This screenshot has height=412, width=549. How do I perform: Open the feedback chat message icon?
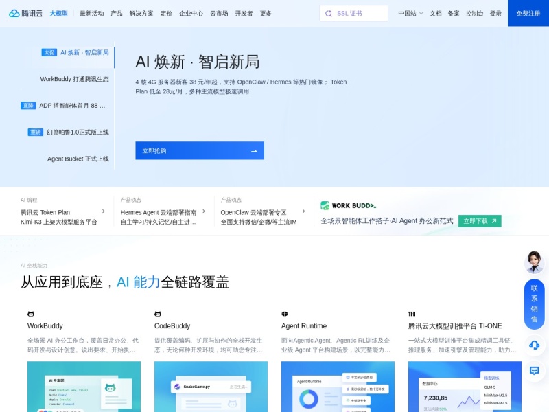(534, 371)
